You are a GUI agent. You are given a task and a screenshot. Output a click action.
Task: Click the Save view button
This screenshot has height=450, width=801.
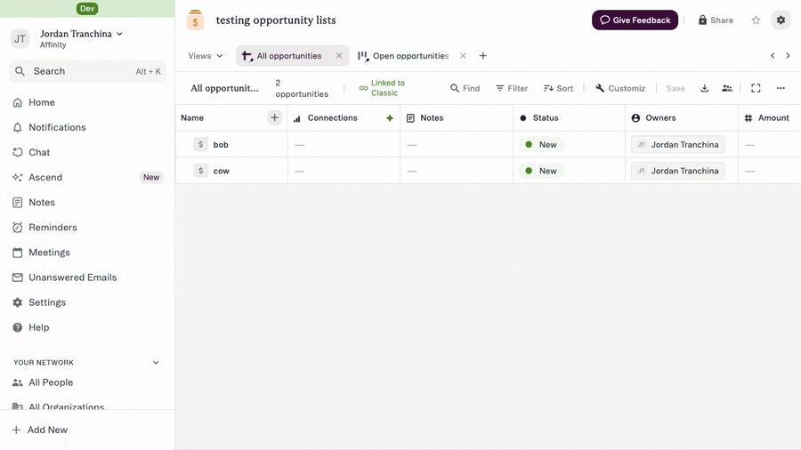point(676,88)
